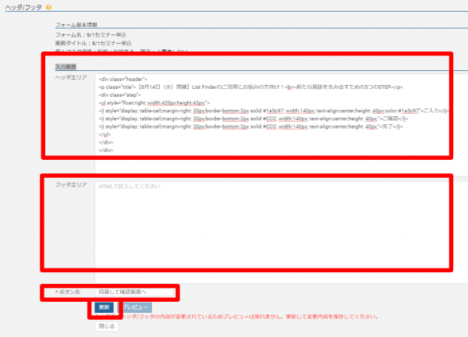The width and height of the screenshot is (468, 337).
Task: Click the 更新 button
Action: (x=105, y=307)
